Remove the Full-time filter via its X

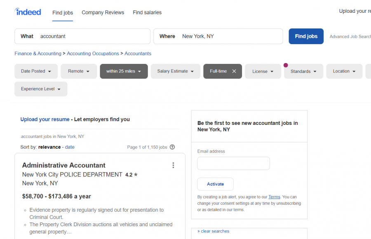tap(234, 71)
